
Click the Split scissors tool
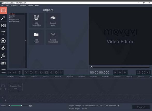[x=26, y=72]
